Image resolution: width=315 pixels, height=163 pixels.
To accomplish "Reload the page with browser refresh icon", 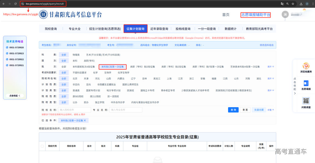I will [15, 4].
